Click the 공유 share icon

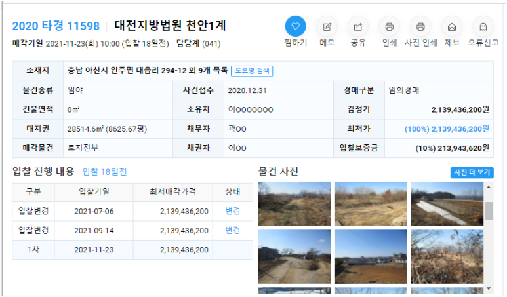(358, 26)
